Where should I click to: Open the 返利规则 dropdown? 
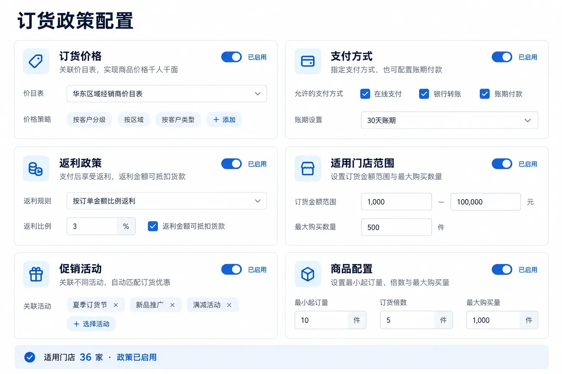tap(167, 201)
